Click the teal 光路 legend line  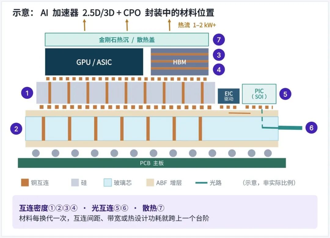point(201,183)
